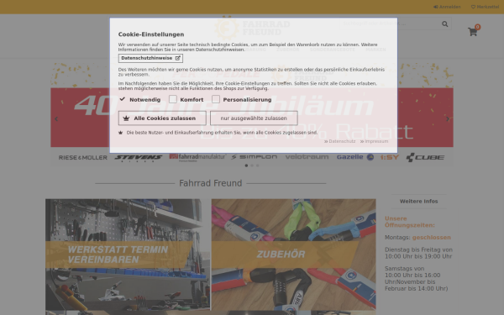
Task: Open Datenschutz link in cookie dialog
Action: [339, 141]
